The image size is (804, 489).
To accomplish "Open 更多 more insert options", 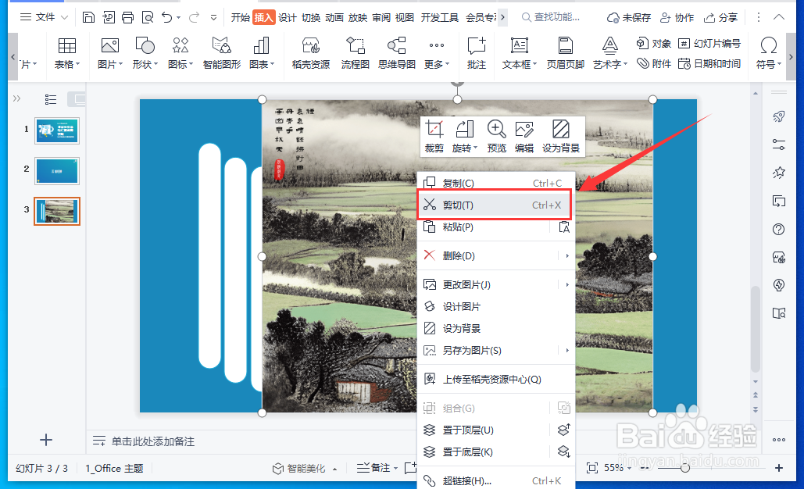I will (x=436, y=53).
